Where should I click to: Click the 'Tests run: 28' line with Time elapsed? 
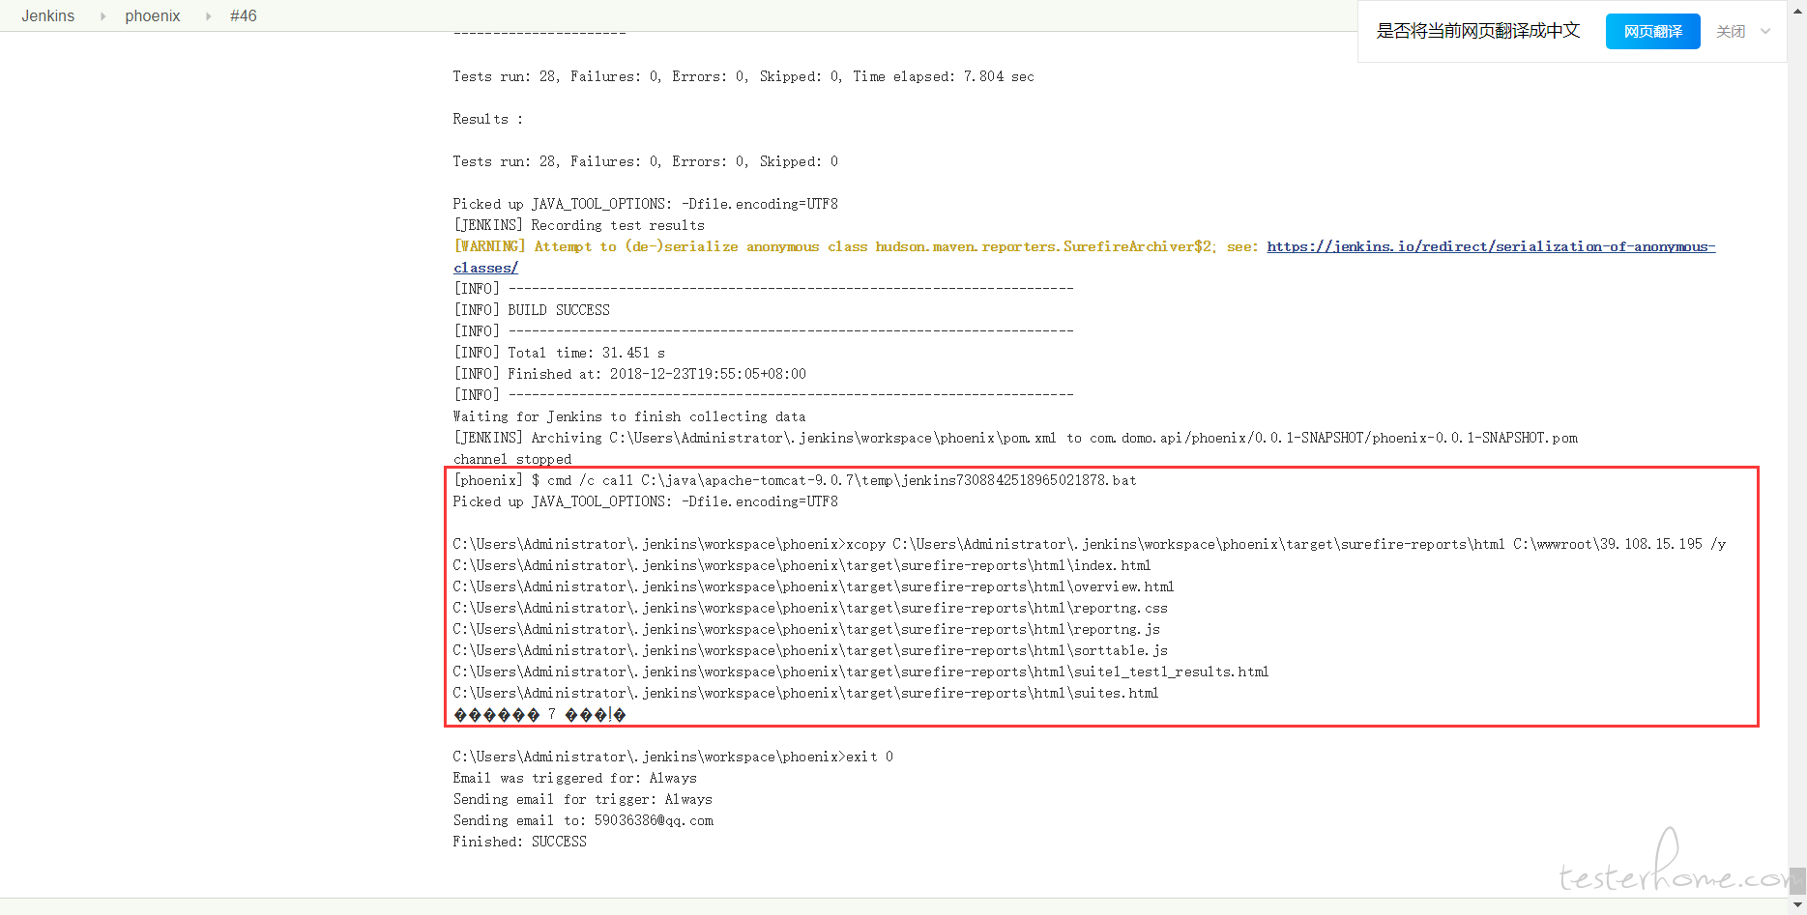pos(743,76)
